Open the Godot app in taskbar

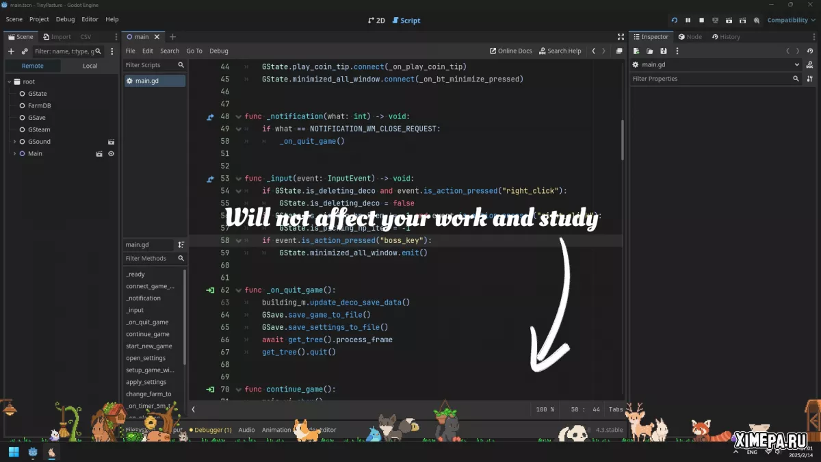pyautogui.click(x=33, y=452)
